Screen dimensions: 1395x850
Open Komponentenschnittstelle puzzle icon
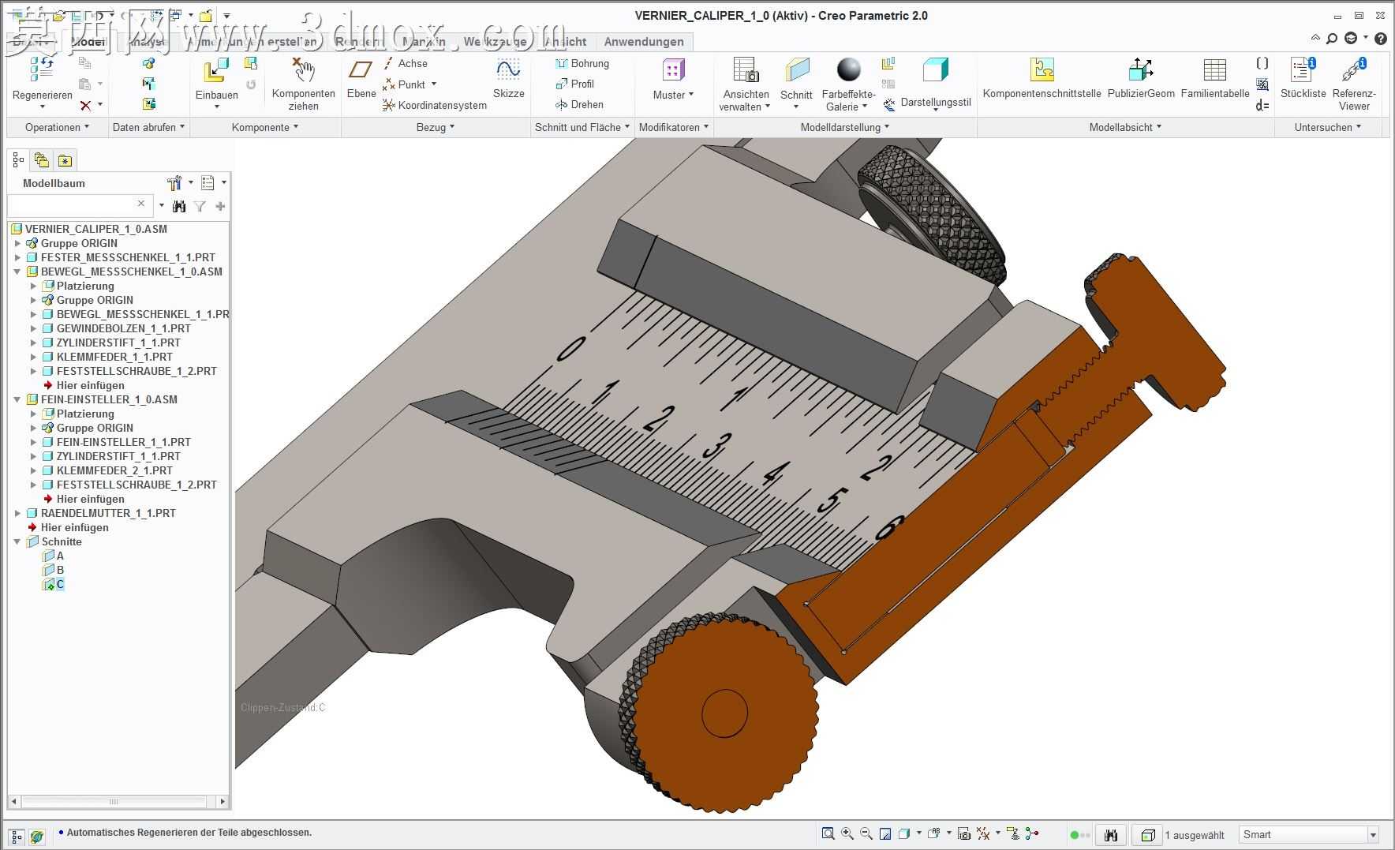tap(1042, 70)
